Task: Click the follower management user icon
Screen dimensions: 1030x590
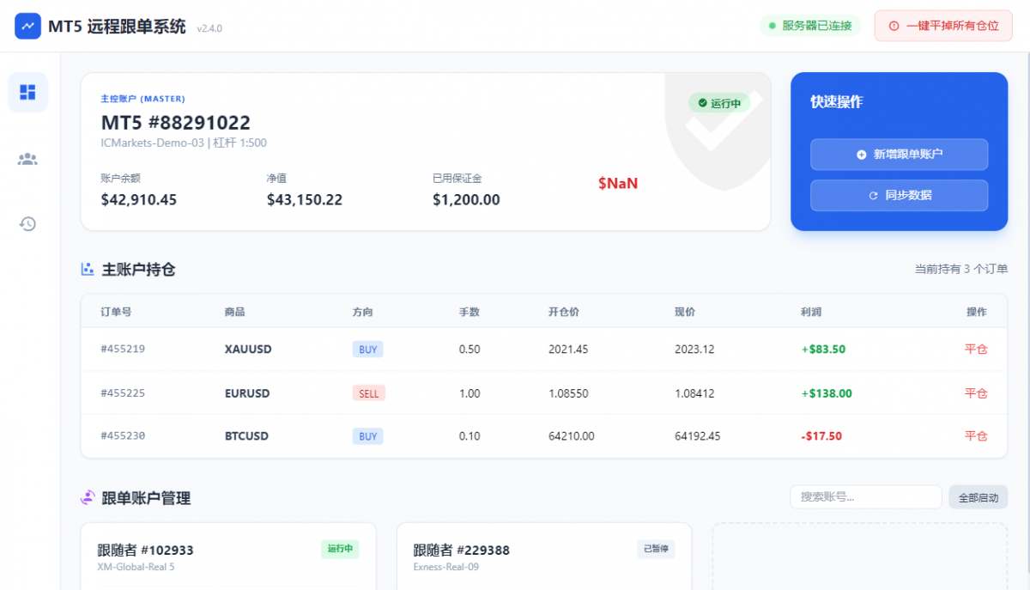Action: (x=88, y=497)
